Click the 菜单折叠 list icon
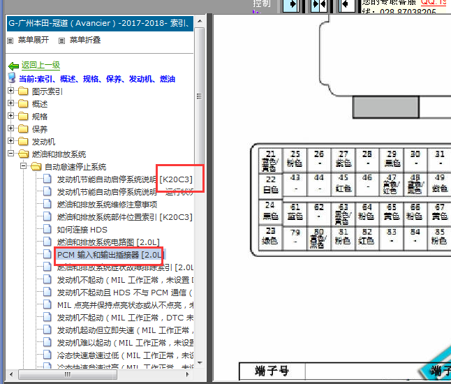The width and height of the screenshot is (451, 384). [x=61, y=41]
